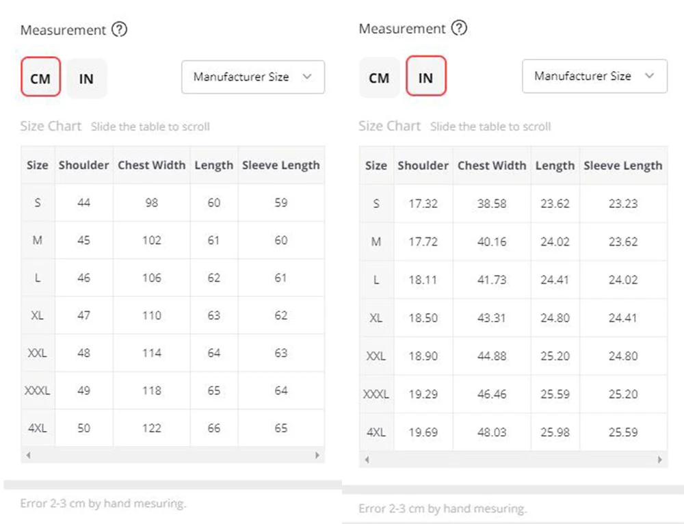This screenshot has height=524, width=684.
Task: Click the S size row in CM table
Action: pos(38,202)
